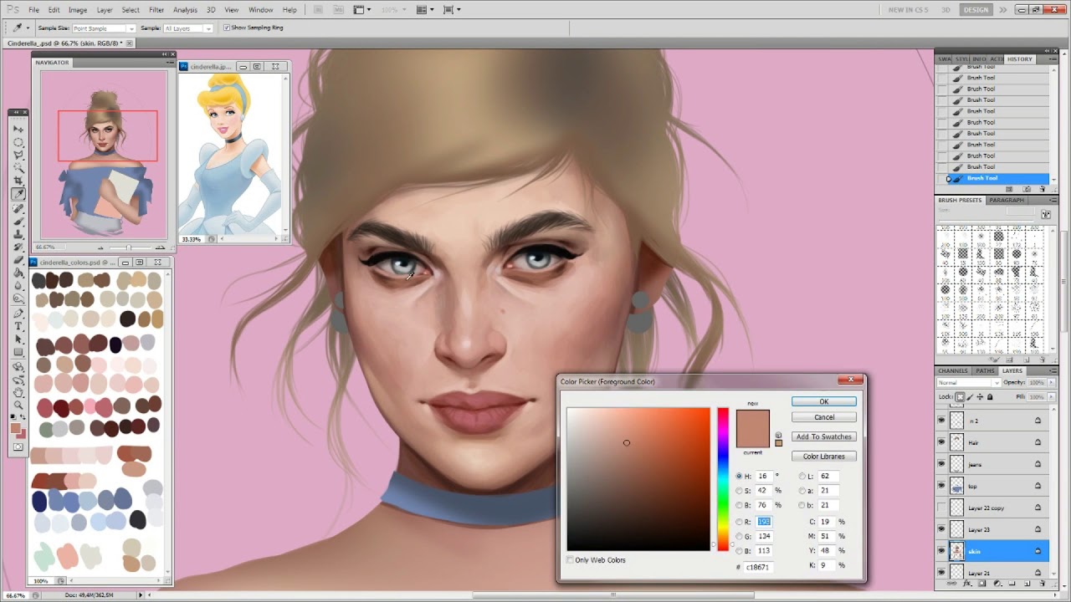Screen dimensions: 1071x602
Task: Open the layer Fill slider arrow
Action: tap(1051, 397)
